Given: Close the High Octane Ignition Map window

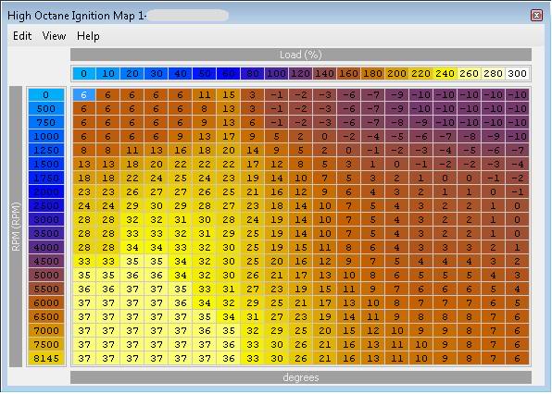Looking at the screenshot, I should 536,15.
